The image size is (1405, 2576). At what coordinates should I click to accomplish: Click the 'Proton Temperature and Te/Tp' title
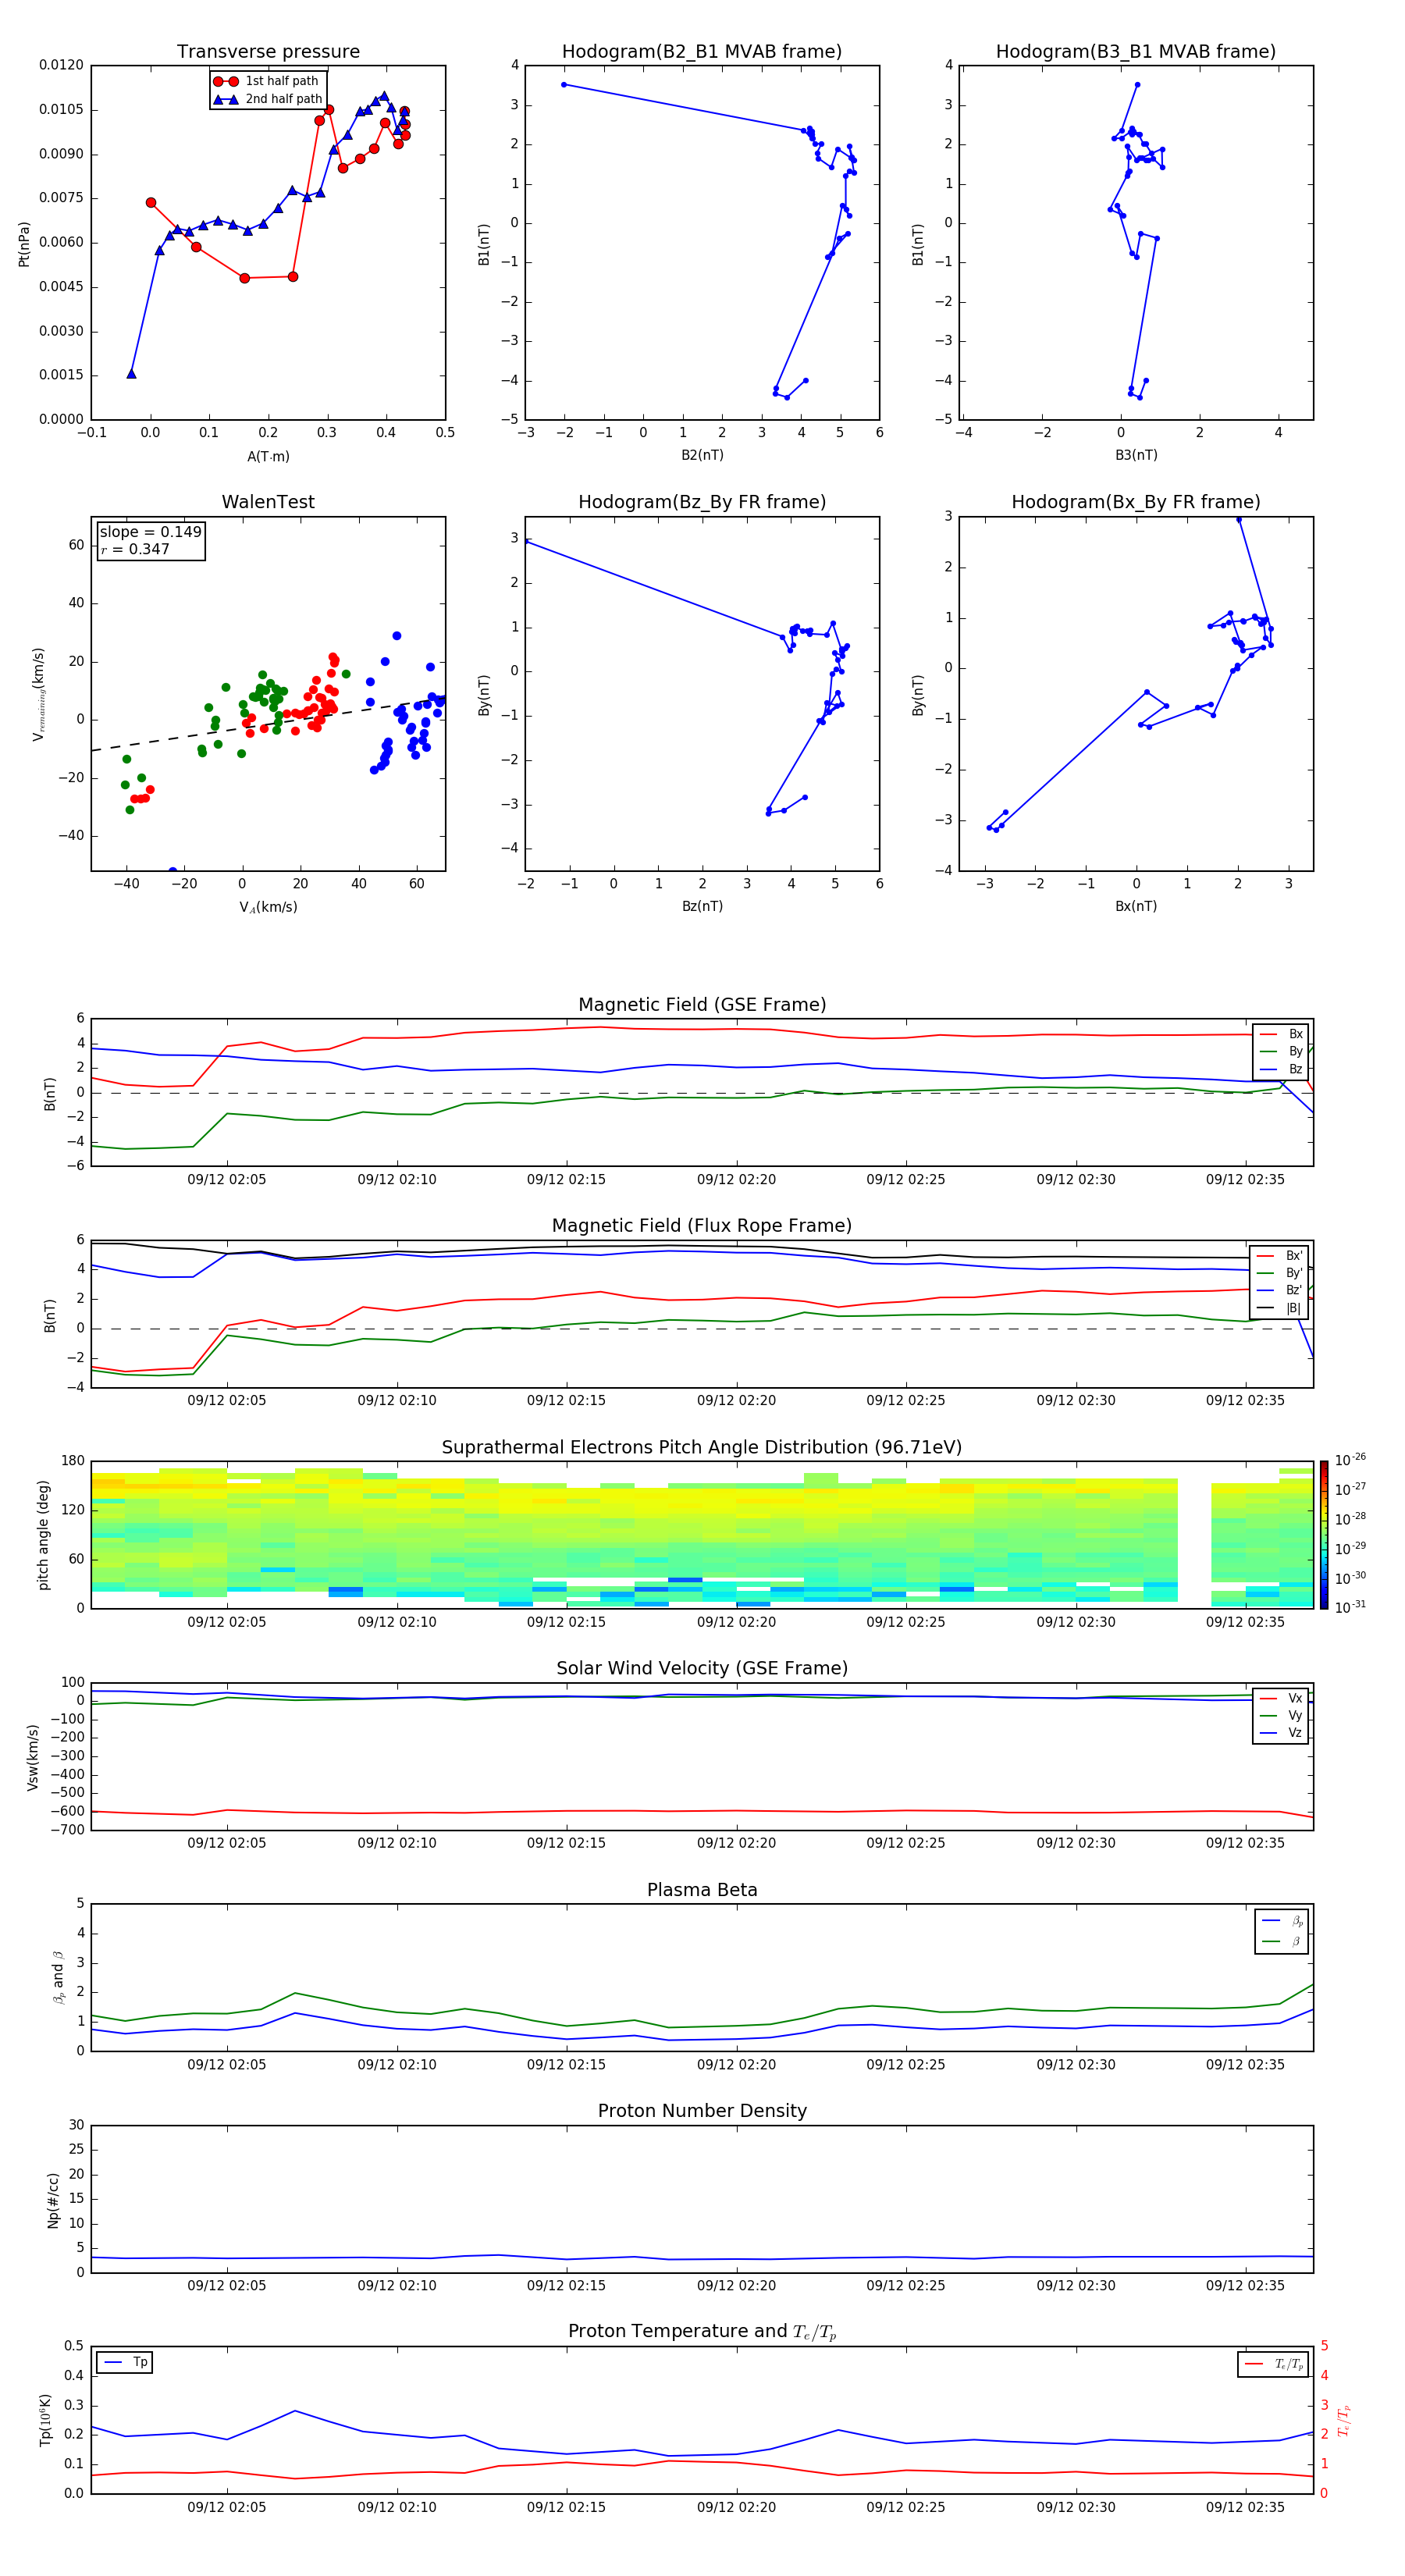[702, 2332]
